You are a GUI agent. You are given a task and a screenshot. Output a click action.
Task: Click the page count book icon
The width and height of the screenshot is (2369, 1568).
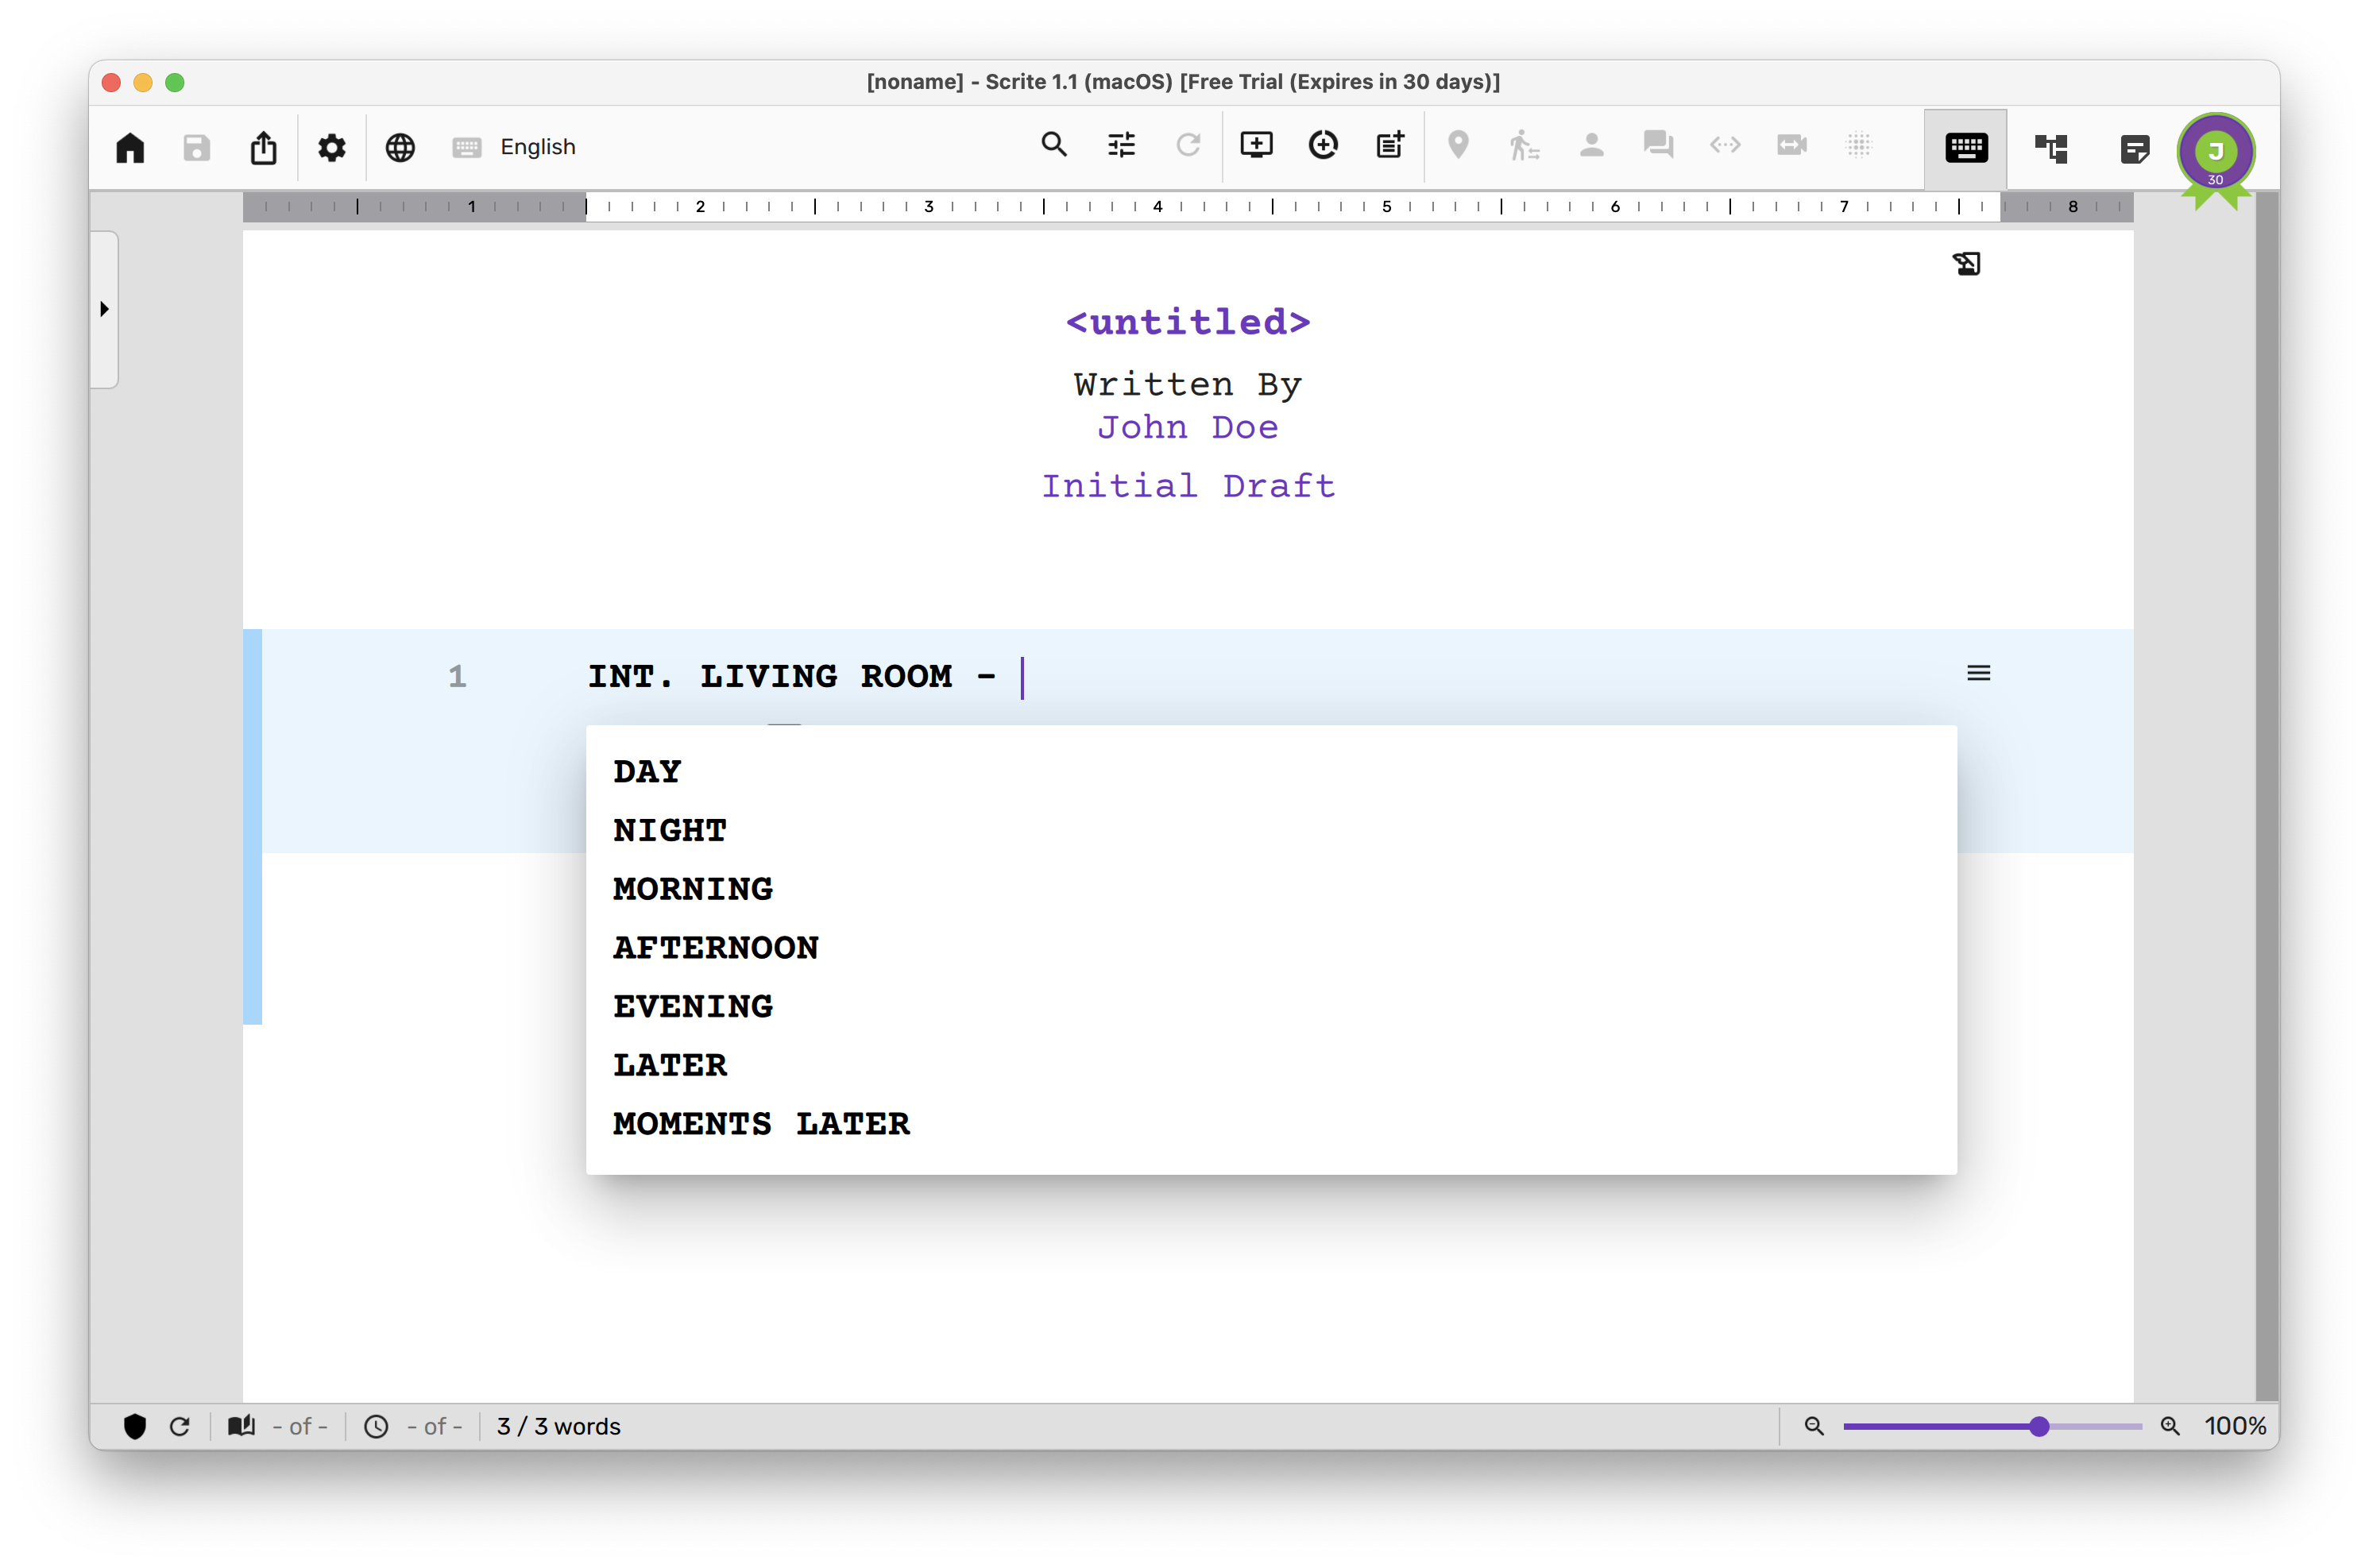point(241,1426)
